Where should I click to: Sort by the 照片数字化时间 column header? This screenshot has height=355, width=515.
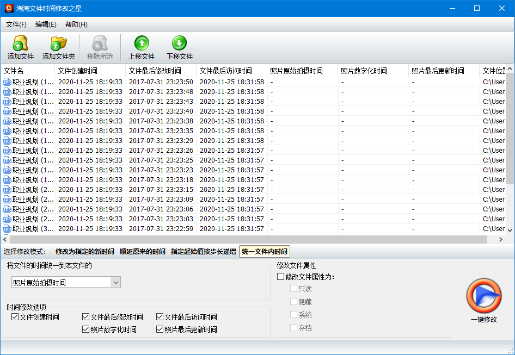pyautogui.click(x=373, y=71)
